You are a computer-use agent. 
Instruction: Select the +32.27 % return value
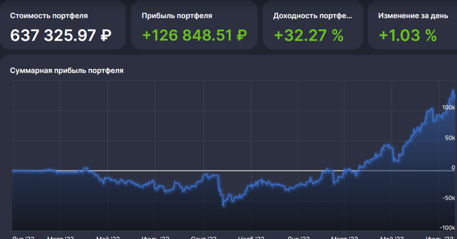tap(309, 35)
